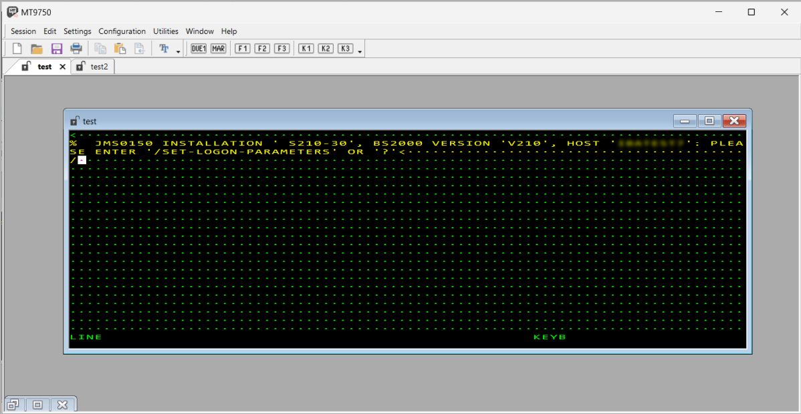Open font settings with the Tt icon
The height and width of the screenshot is (414, 801).
164,49
